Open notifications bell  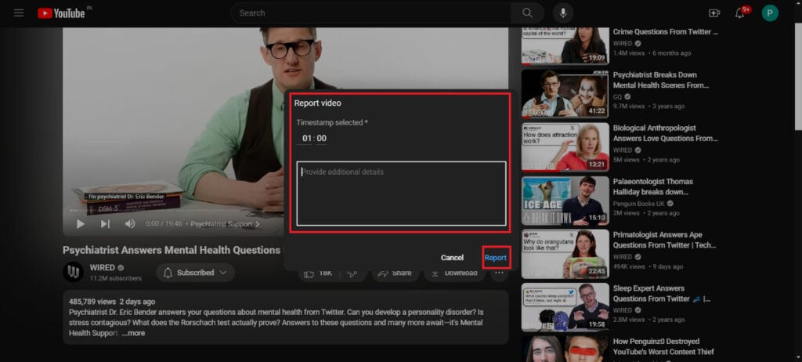point(739,13)
